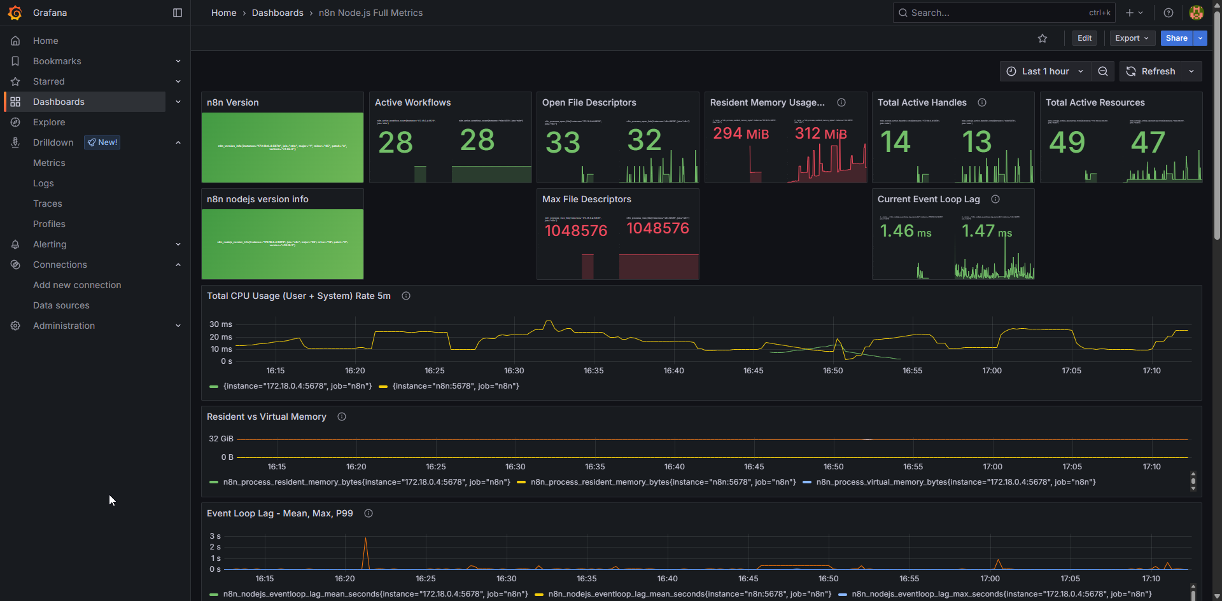The width and height of the screenshot is (1222, 601).
Task: Click the Dashboards grid icon
Action: (x=15, y=102)
